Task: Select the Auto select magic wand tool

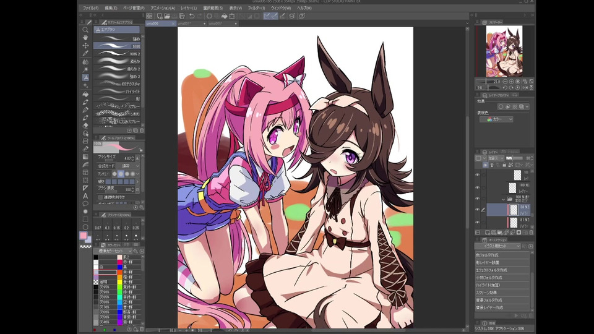Action: [85, 69]
